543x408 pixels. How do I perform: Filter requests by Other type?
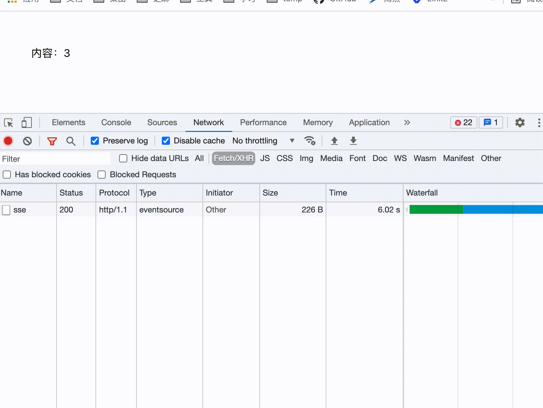[491, 158]
